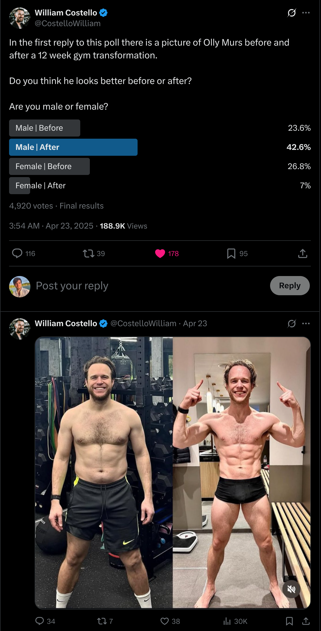Unlike the post with 178 likes
The width and height of the screenshot is (321, 631).
tap(160, 253)
